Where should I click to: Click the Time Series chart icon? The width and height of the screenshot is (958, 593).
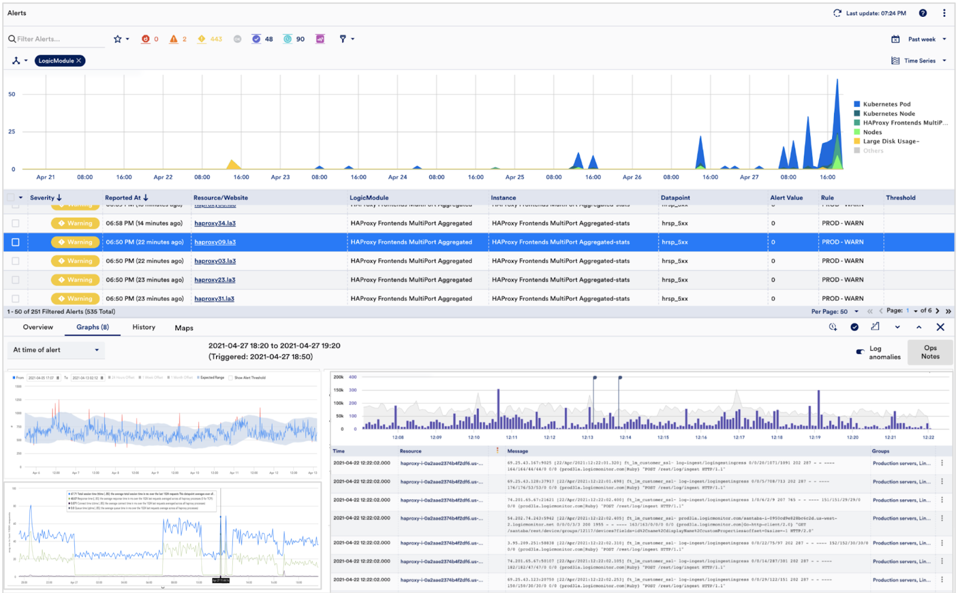coord(896,60)
